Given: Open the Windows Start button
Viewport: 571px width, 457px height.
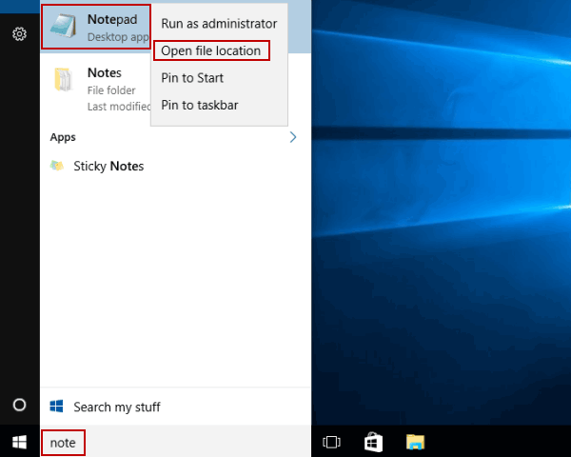Looking at the screenshot, I should [x=19, y=443].
